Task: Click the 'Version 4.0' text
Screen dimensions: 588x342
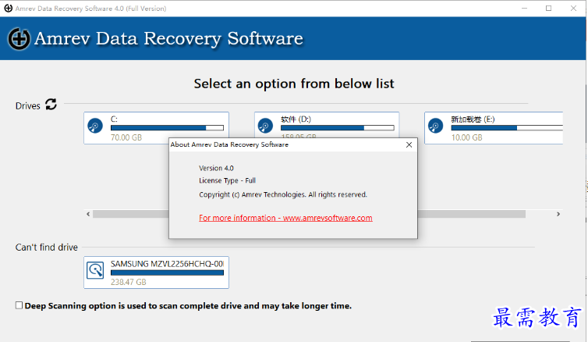Action: coord(216,168)
